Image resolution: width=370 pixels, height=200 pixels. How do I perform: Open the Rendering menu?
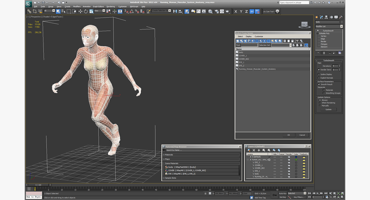click(111, 6)
